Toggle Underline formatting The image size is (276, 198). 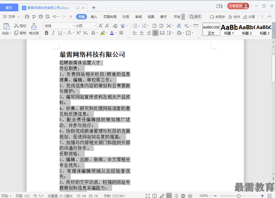pyautogui.click(x=60, y=33)
